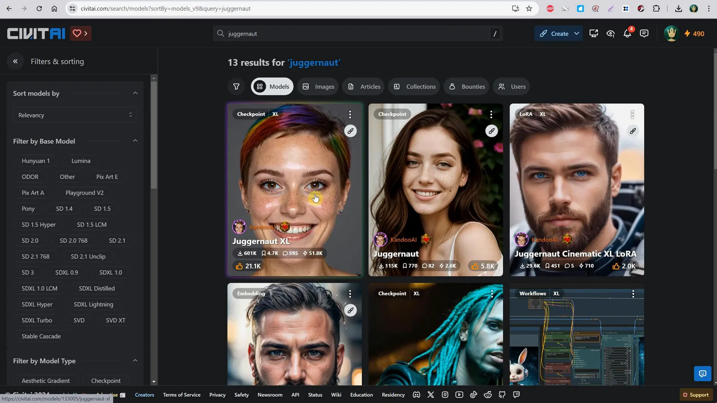The height and width of the screenshot is (403, 717).
Task: Click the juggernaut search field
Action: pos(357,34)
